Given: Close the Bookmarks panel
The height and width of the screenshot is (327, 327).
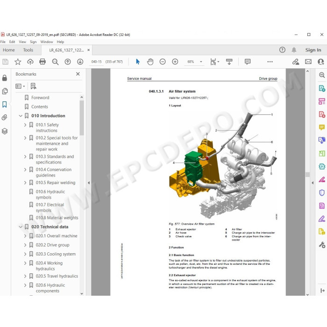Looking at the screenshot, I should pyautogui.click(x=78, y=74).
